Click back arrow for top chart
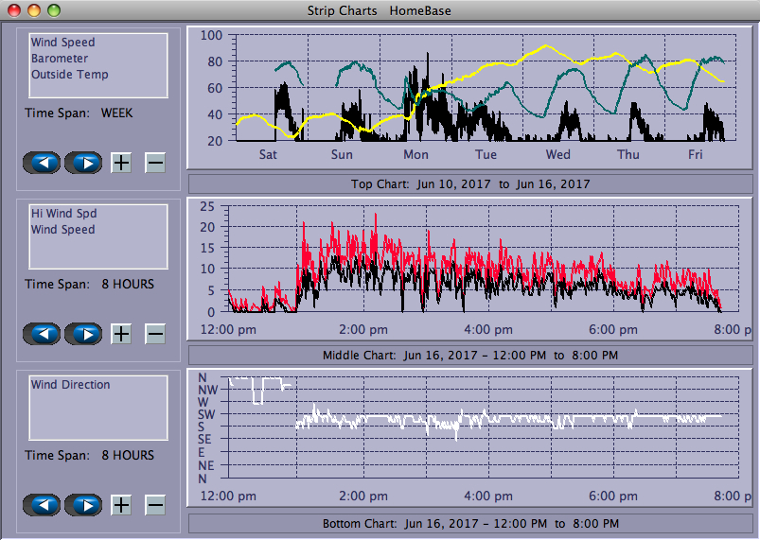Viewport: 760px width, 540px height. (x=42, y=163)
